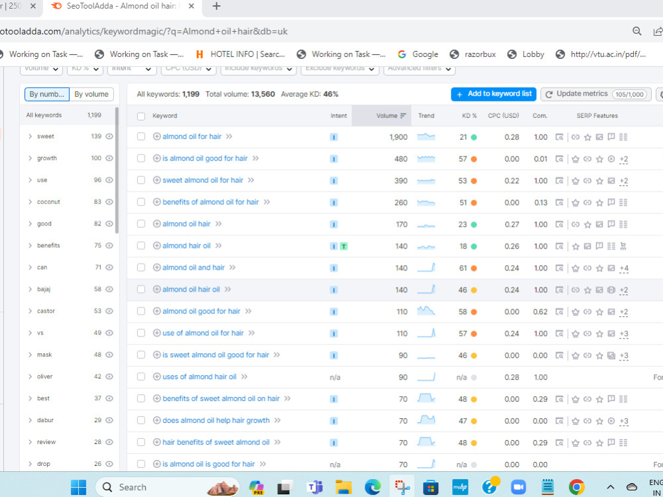This screenshot has width=663, height=497.
Task: Open the HOTEL INFO bookmark
Action: click(x=240, y=54)
